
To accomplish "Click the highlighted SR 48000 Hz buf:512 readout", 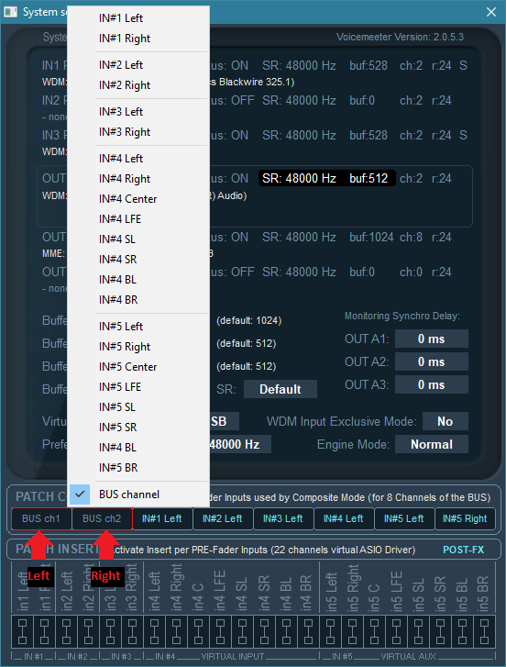I will [326, 178].
